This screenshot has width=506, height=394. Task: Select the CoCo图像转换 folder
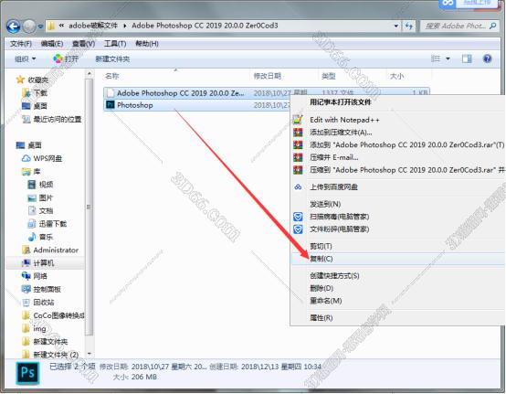(53, 315)
